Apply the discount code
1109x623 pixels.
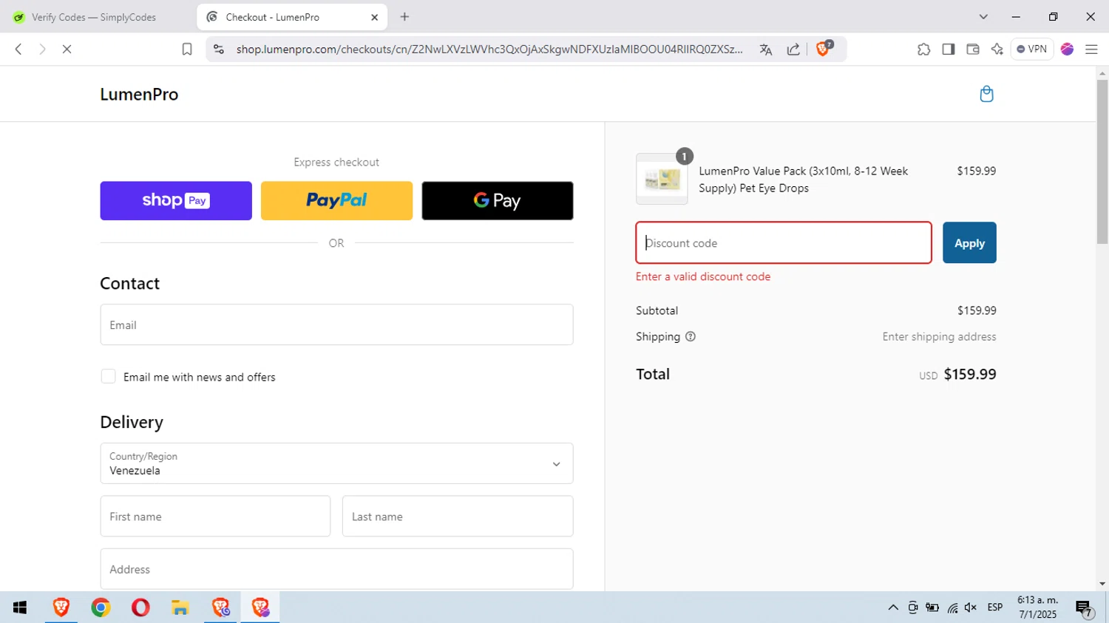point(969,242)
